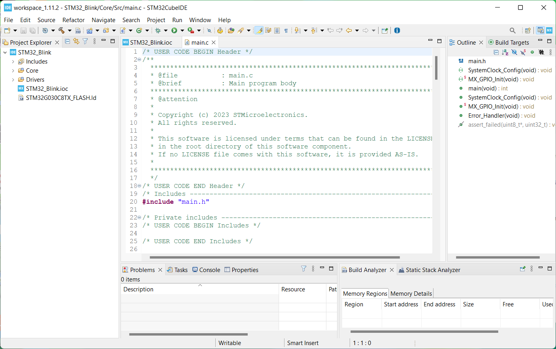Collapse All in Project Explorer
The width and height of the screenshot is (556, 349).
[x=68, y=41]
